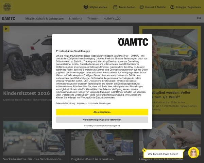The height and width of the screenshot is (163, 204).
Task: Open the search menu icon
Action: pyautogui.click(x=199, y=18)
